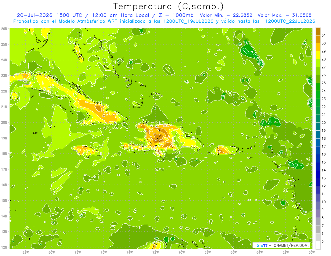
Task: Click the 21N latitude axis label
Action: pos(4,107)
